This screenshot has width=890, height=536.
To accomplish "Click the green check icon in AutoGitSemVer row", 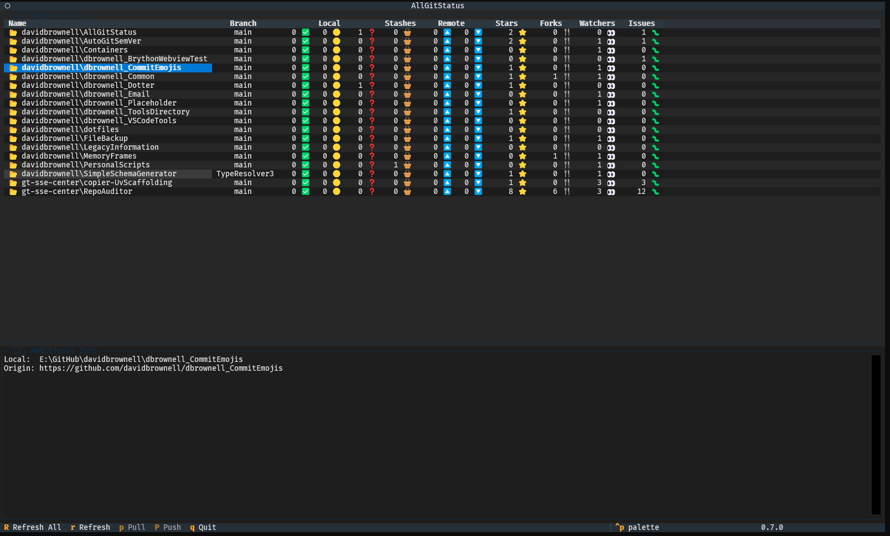I will click(x=306, y=41).
